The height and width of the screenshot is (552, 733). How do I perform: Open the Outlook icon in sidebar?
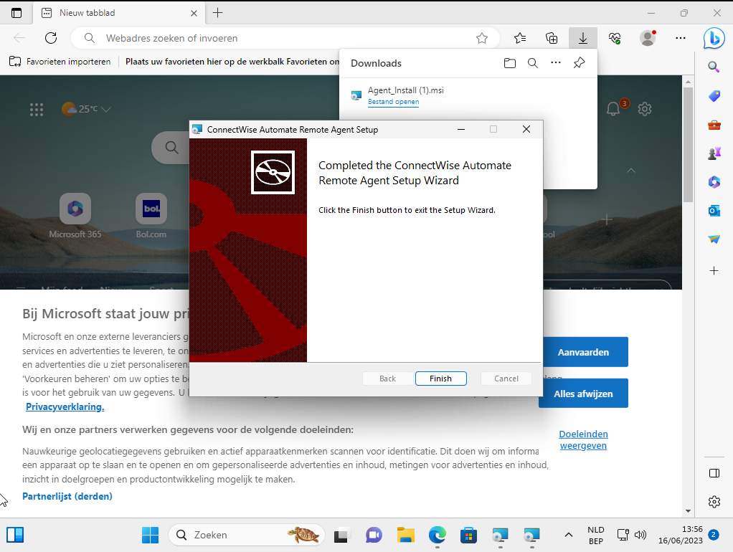(714, 211)
